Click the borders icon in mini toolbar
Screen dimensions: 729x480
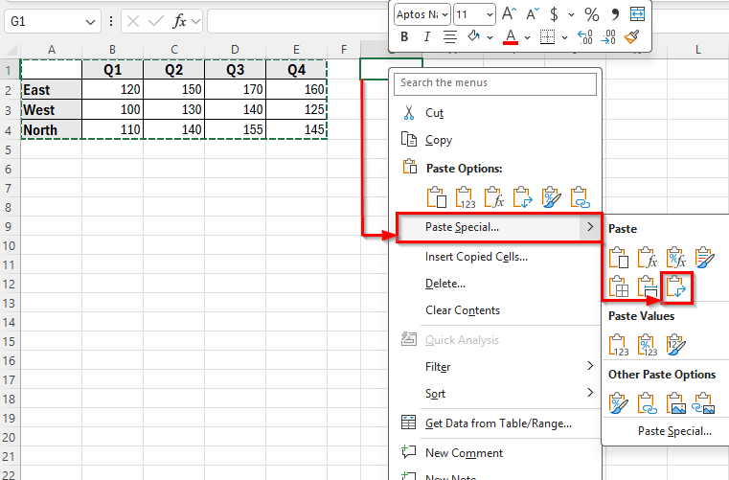547,36
